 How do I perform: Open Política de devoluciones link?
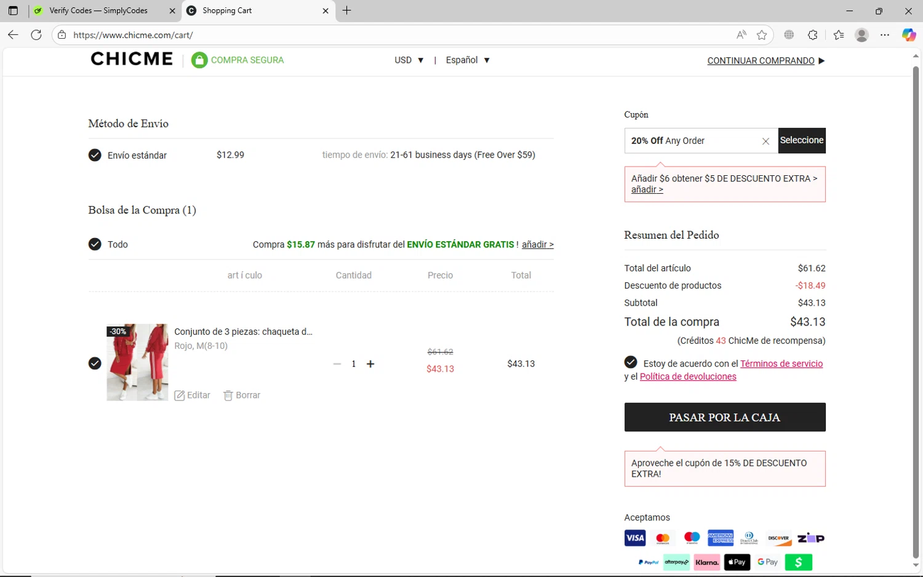click(688, 376)
